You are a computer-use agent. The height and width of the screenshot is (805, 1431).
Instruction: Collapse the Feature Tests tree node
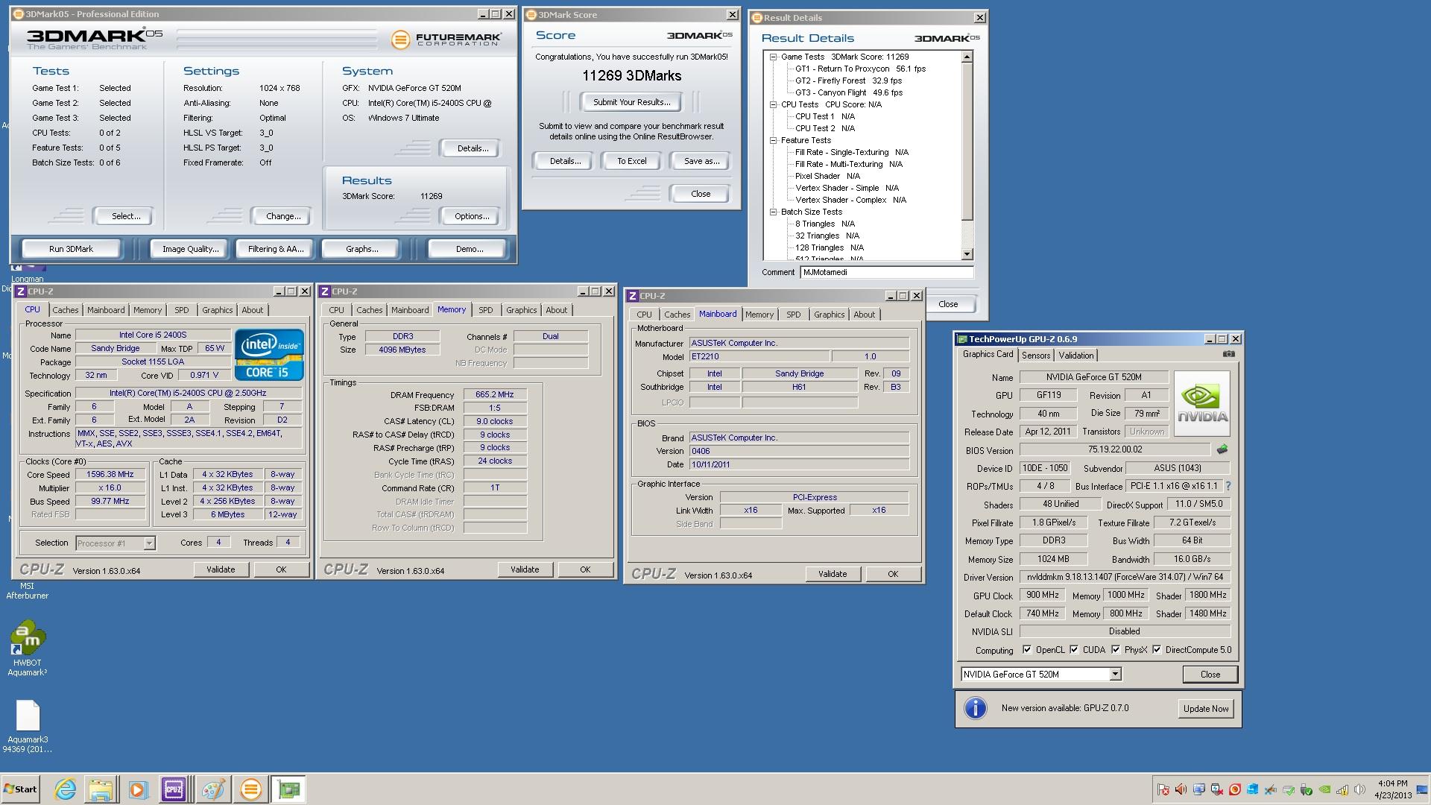point(774,140)
